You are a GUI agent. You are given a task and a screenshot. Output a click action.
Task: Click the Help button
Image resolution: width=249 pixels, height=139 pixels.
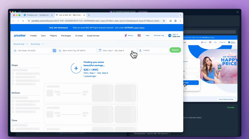coord(147,35)
